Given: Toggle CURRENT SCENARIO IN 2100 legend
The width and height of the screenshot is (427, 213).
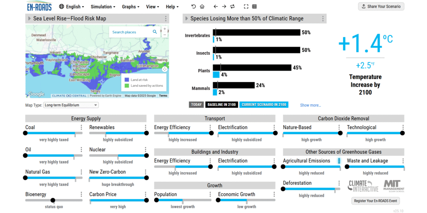Looking at the screenshot, I should click(x=264, y=105).
